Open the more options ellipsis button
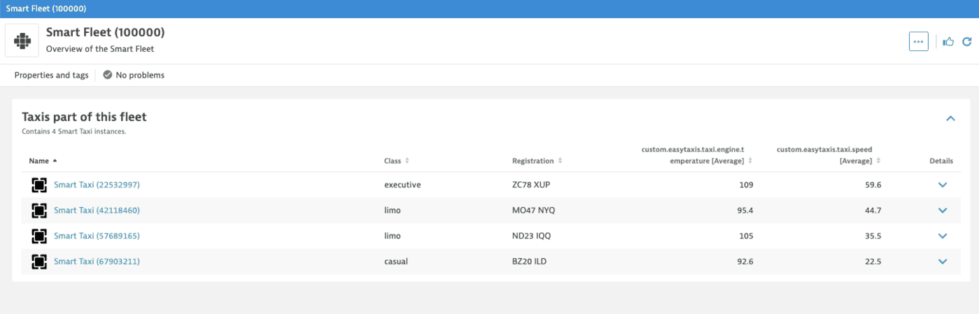979x314 pixels. pyautogui.click(x=918, y=41)
